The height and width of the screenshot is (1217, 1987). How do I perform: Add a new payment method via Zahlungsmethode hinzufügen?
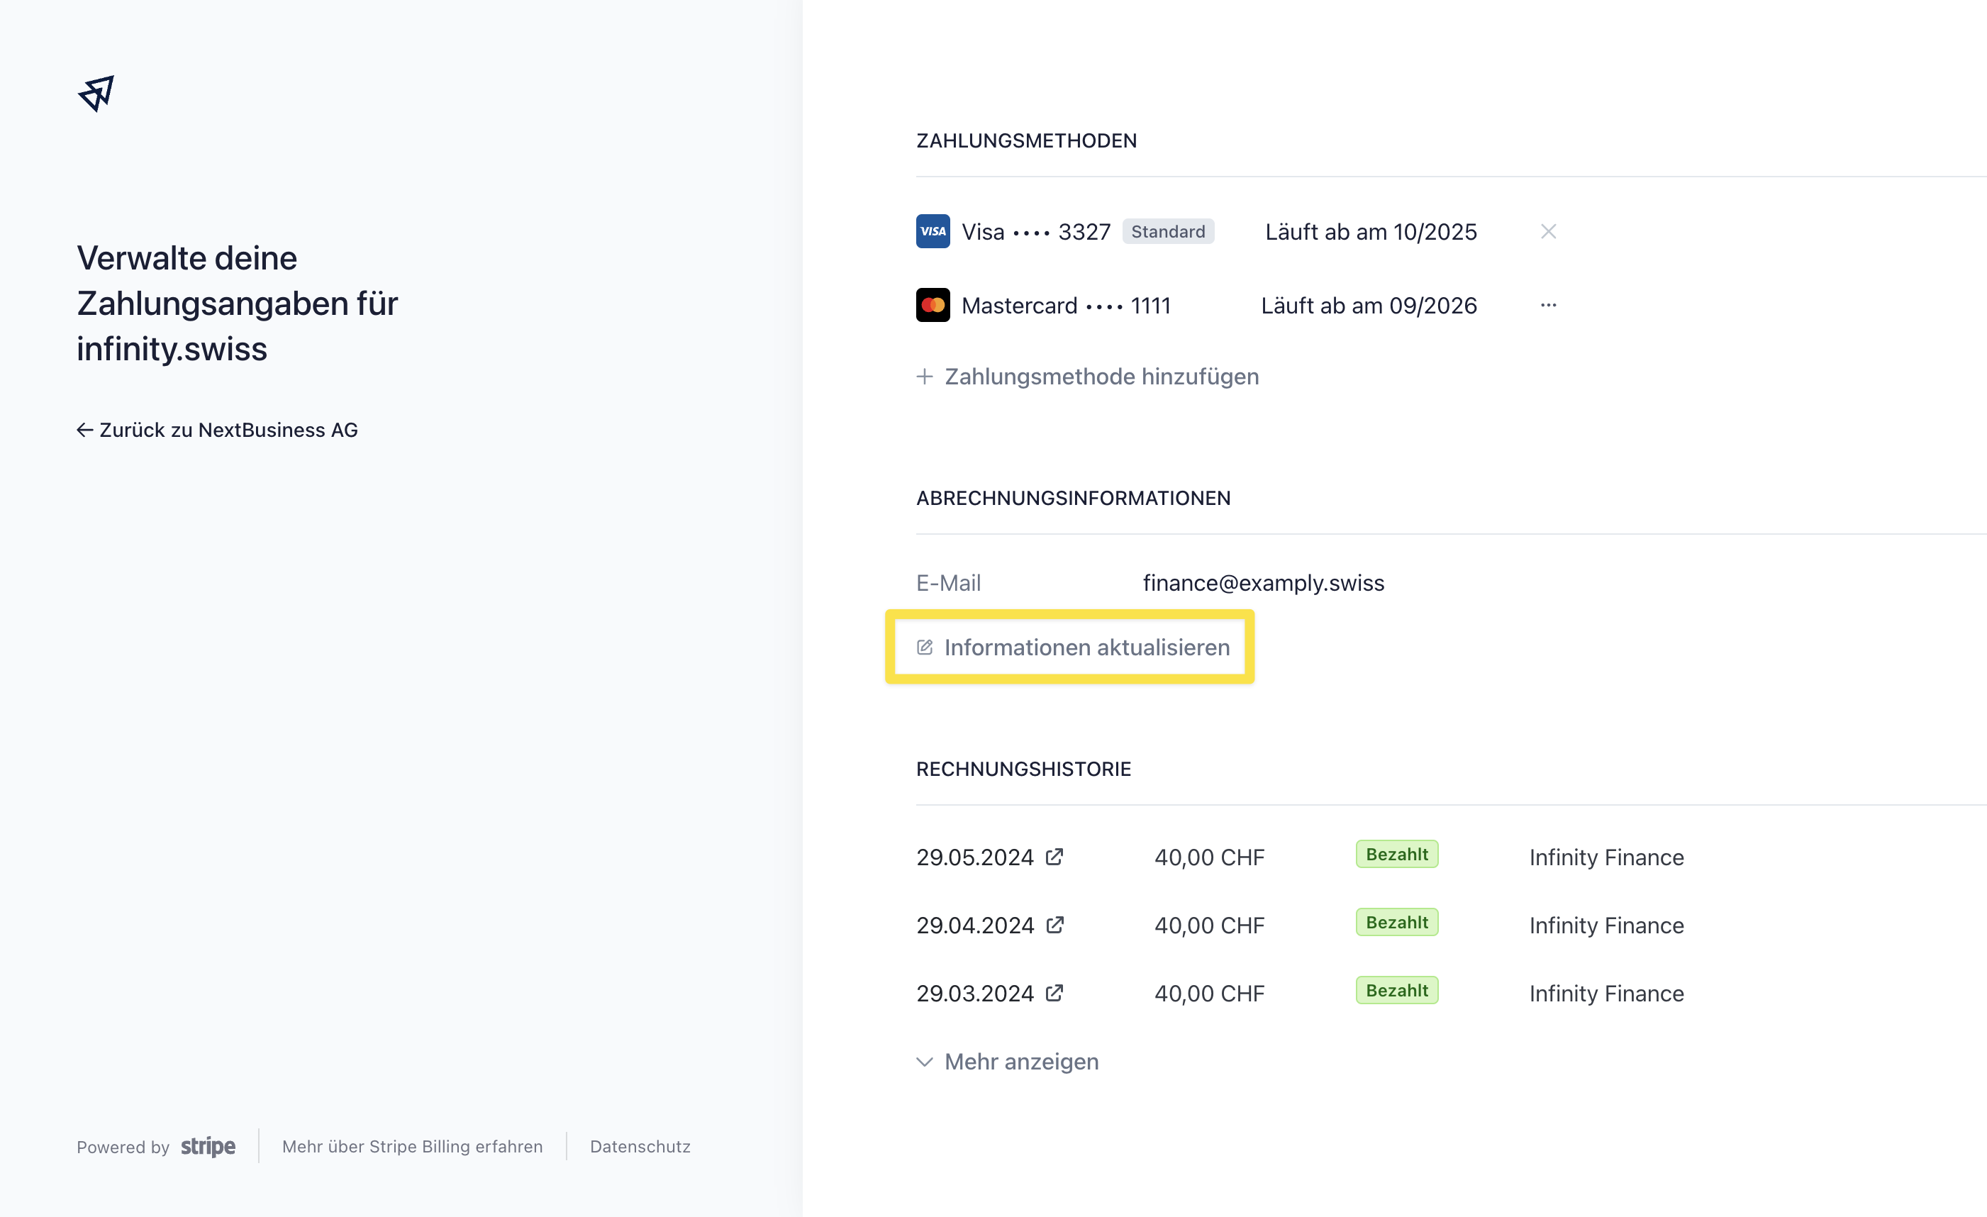[x=1087, y=377]
